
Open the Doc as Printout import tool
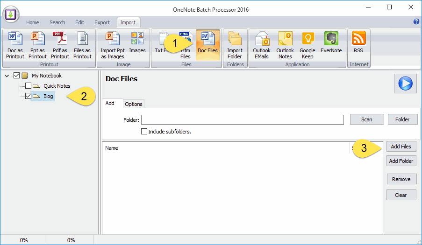(15, 45)
